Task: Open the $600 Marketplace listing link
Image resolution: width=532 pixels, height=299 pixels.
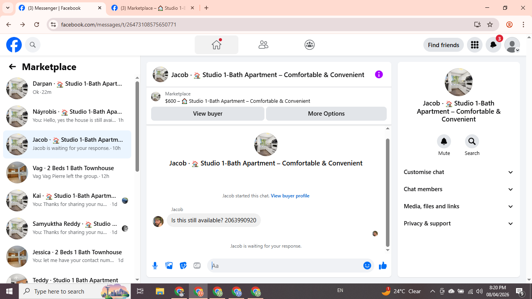Action: pyautogui.click(x=238, y=101)
